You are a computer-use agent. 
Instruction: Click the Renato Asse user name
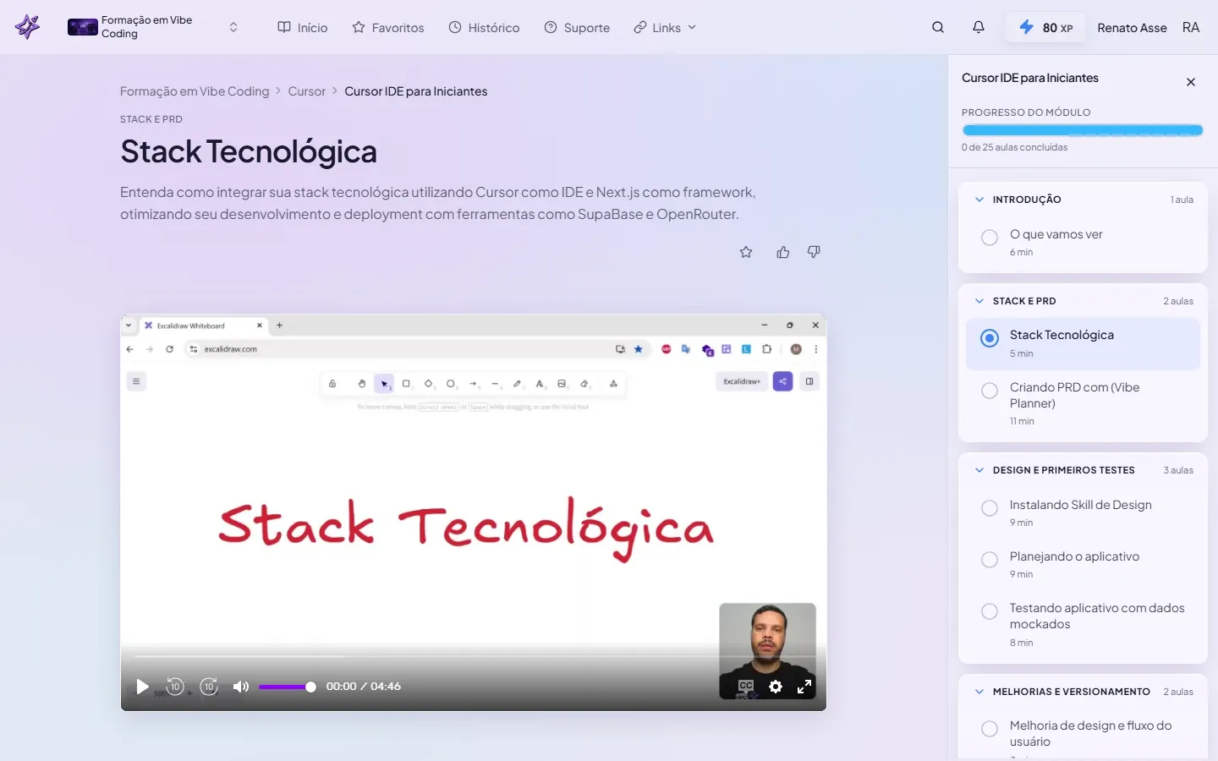point(1132,28)
